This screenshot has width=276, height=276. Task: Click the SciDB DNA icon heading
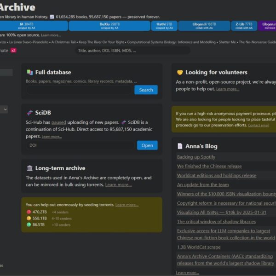click(x=30, y=112)
